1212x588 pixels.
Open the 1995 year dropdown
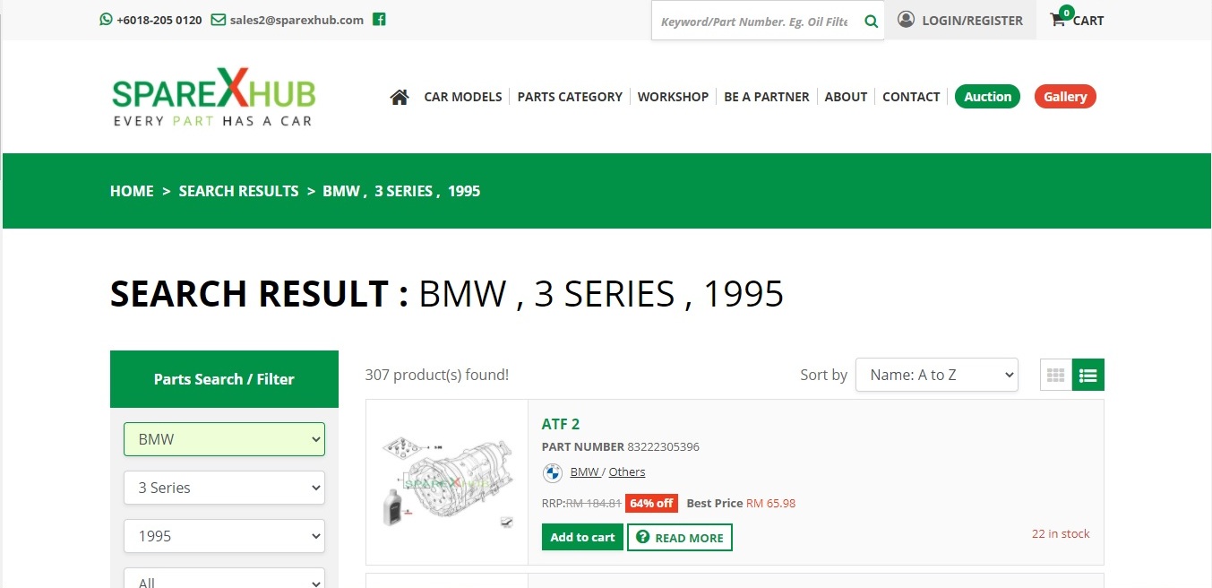tap(224, 536)
